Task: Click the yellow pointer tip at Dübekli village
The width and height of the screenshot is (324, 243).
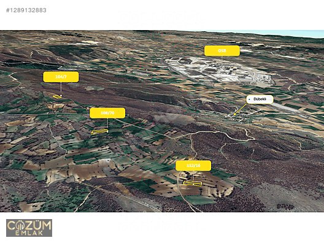Action: click(235, 115)
